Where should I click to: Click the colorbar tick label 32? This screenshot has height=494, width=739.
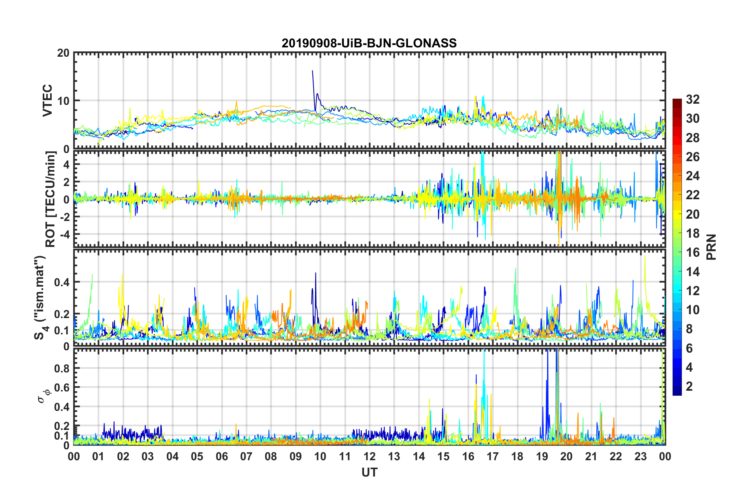pyautogui.click(x=693, y=99)
